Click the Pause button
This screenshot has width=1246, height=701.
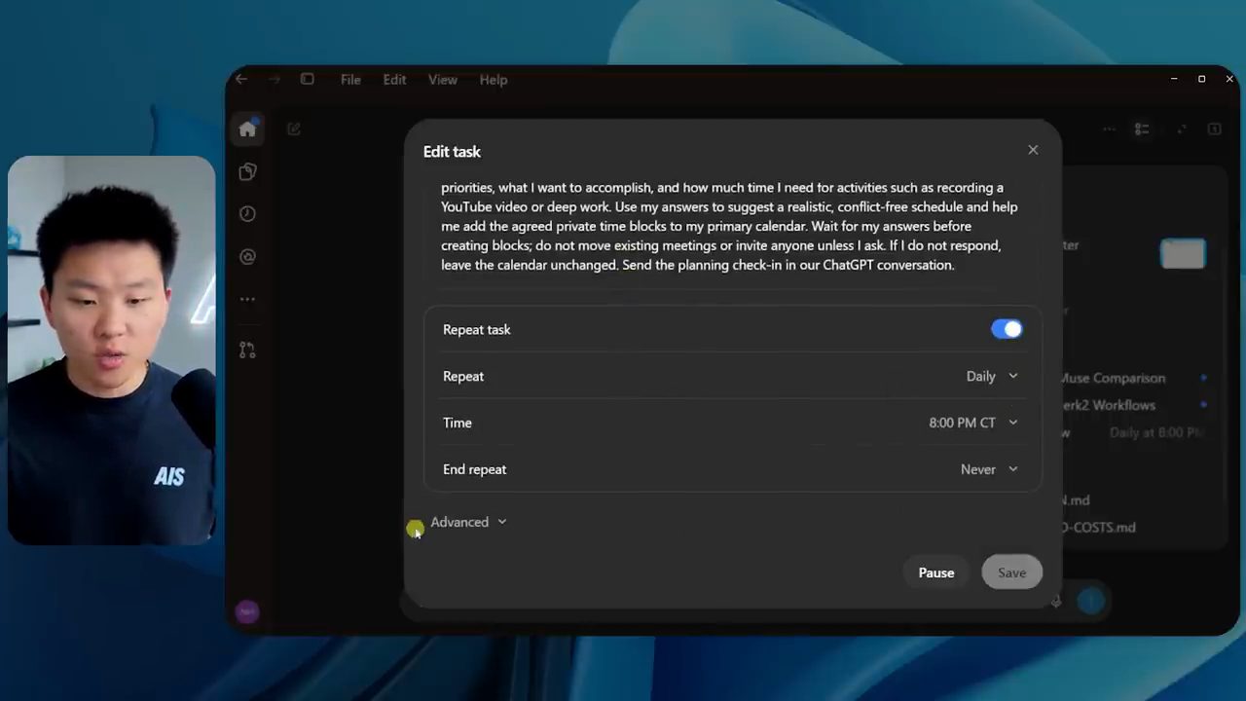[x=936, y=572]
